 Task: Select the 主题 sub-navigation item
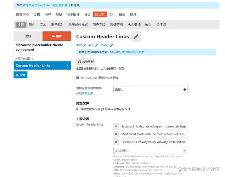tap(21, 25)
